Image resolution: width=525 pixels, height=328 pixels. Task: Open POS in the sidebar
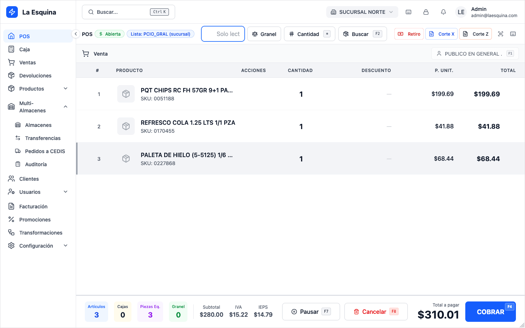pos(38,36)
